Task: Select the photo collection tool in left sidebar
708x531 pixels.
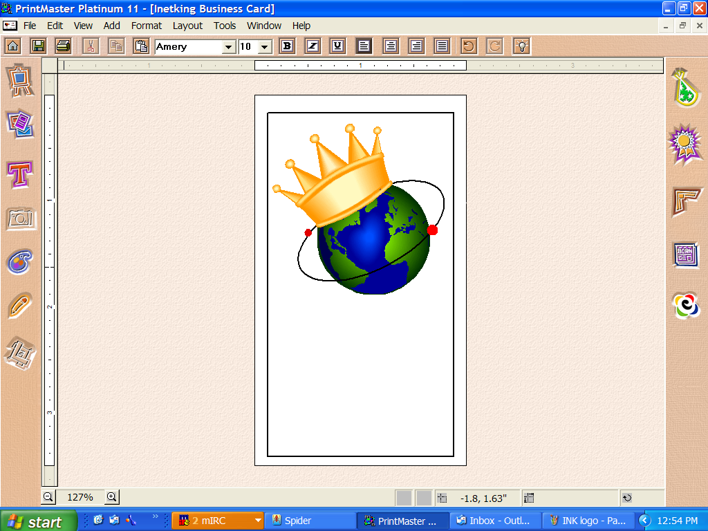Action: pos(20,124)
